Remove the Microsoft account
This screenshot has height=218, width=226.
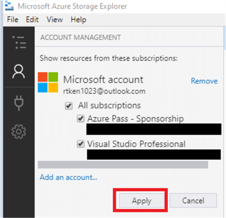(204, 81)
